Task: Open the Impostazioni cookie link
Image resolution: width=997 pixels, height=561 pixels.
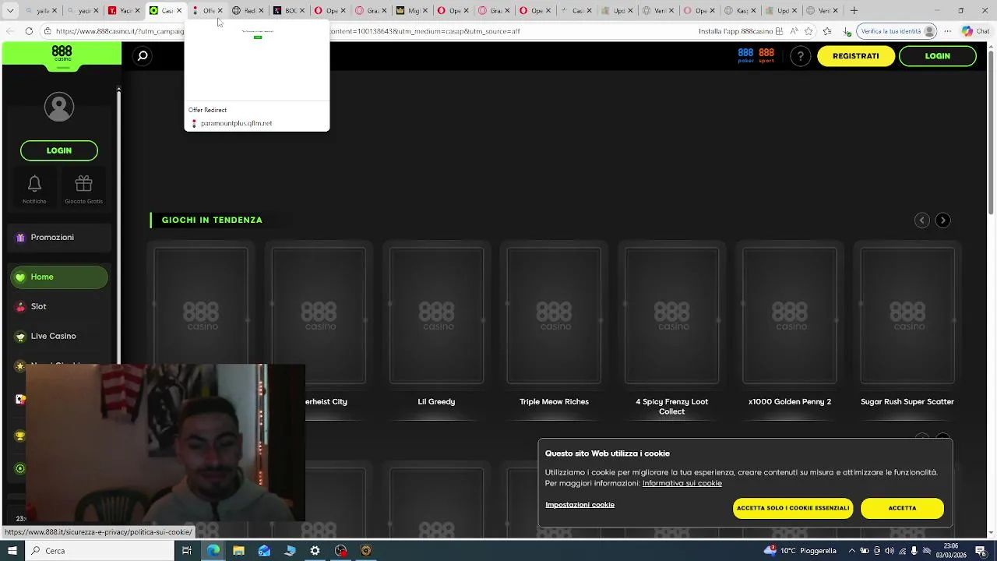Action: 580,505
